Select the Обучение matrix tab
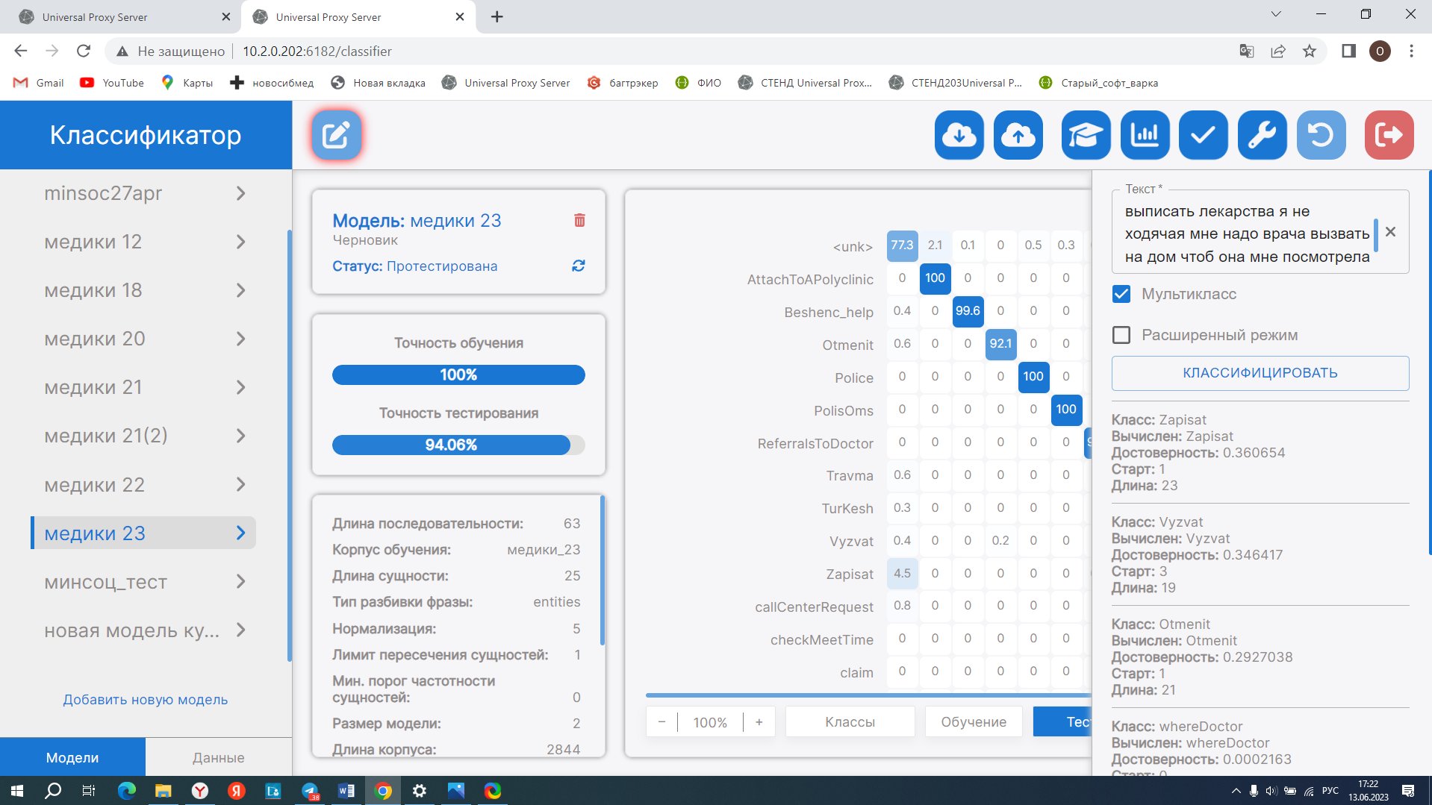Viewport: 1432px width, 805px height. 973,721
